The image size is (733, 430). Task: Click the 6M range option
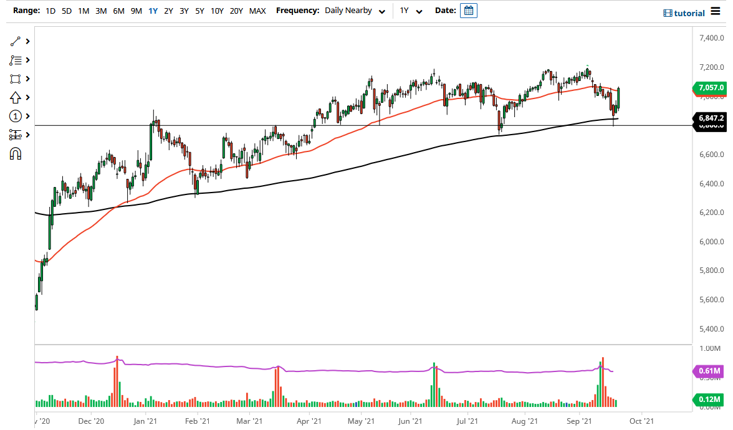pyautogui.click(x=118, y=11)
